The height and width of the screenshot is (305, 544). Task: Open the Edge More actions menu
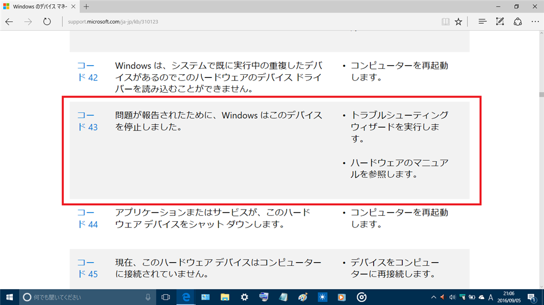[535, 22]
